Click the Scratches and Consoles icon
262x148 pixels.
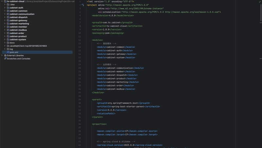(x=5, y=59)
